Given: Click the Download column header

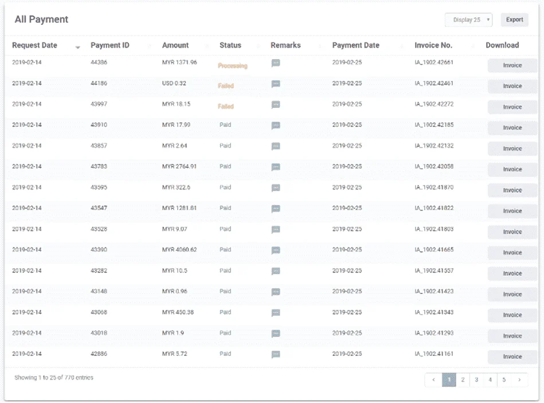Looking at the screenshot, I should click(x=502, y=45).
